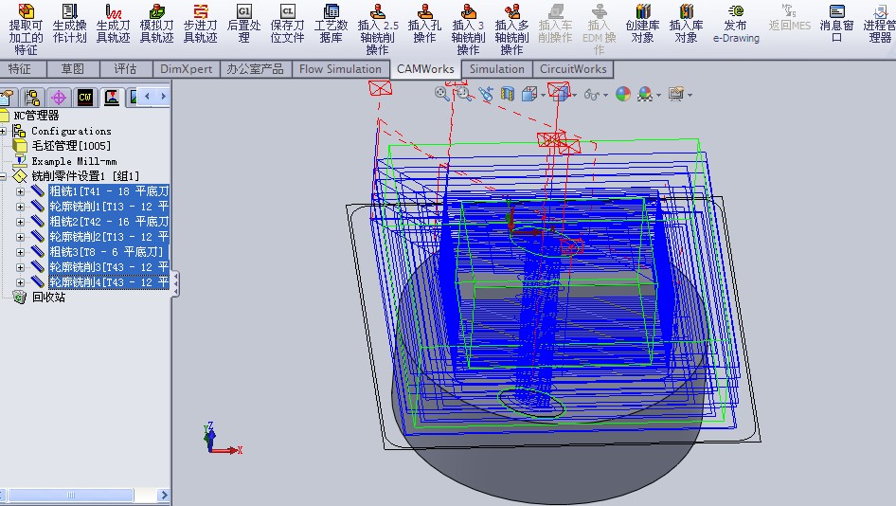The height and width of the screenshot is (506, 896).
Task: Start 步进刀具轨迹 (step through toolpath)
Action: pos(200,24)
